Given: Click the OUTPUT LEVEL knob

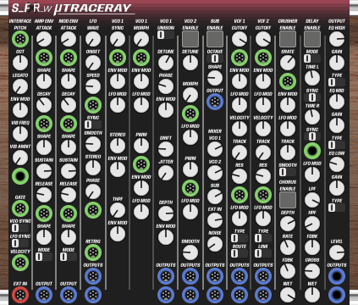Looking at the screenshot, I should 337,252.
